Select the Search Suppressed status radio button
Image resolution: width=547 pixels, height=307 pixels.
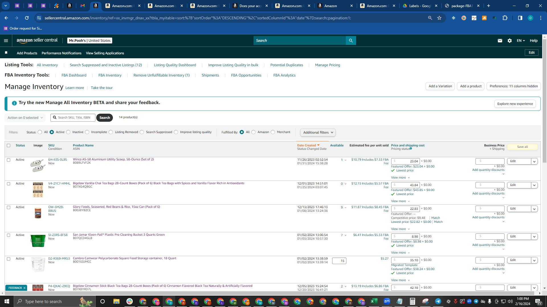[x=142, y=132]
